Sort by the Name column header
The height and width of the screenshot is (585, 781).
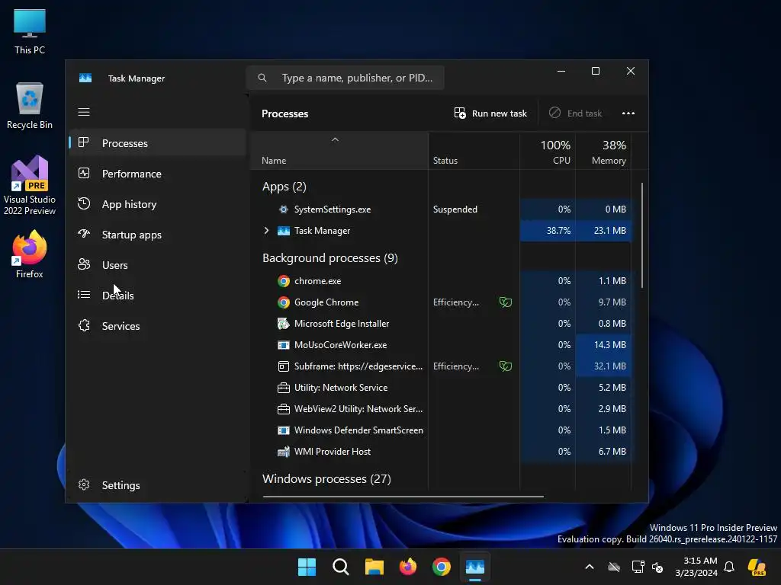339,152
